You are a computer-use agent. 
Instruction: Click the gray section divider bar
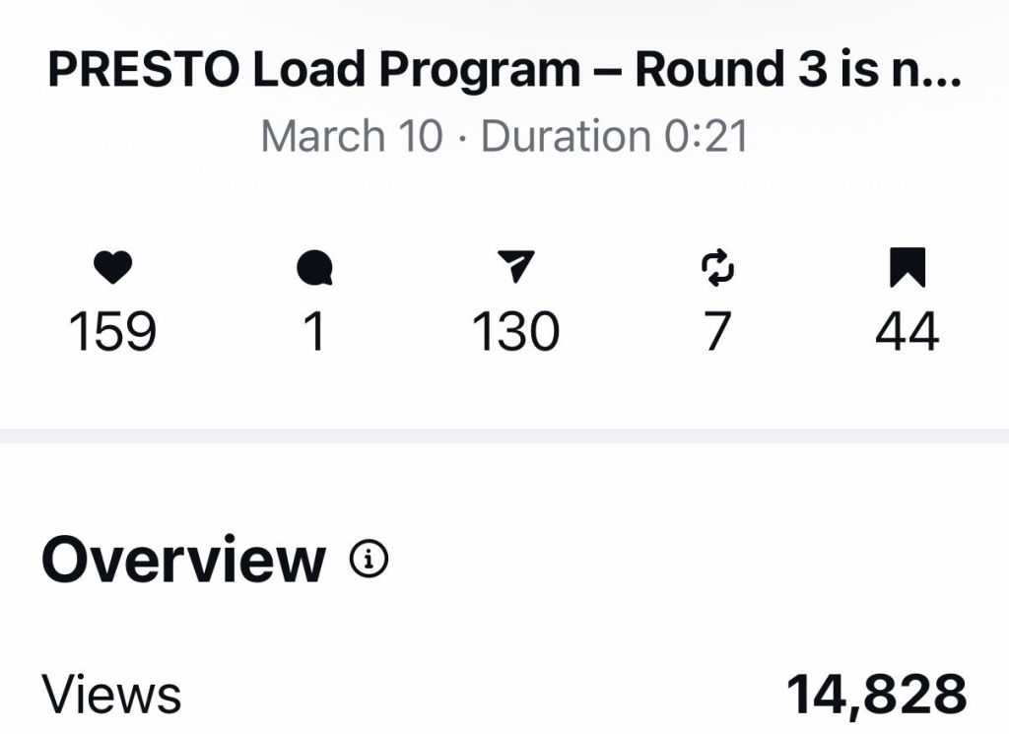tap(504, 436)
